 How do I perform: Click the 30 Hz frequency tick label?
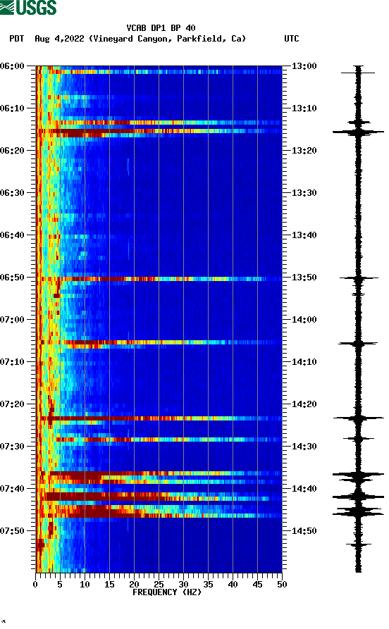click(183, 585)
